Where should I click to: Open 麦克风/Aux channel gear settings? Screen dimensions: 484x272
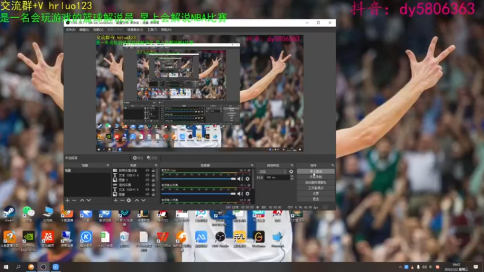[x=247, y=179]
